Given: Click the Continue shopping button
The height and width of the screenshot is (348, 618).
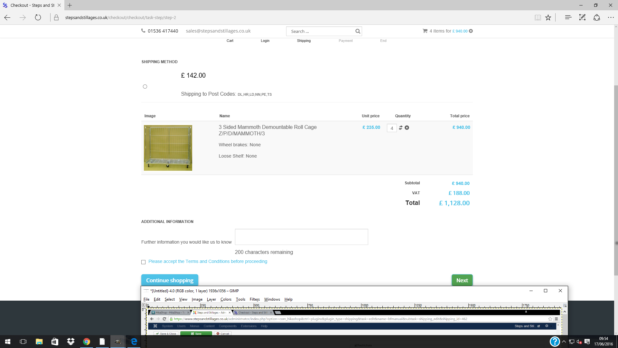Looking at the screenshot, I should pos(170,280).
